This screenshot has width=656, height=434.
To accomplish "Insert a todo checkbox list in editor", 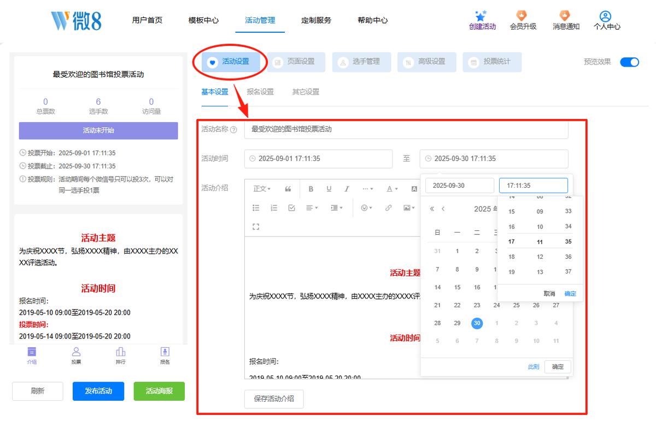I will [x=291, y=207].
